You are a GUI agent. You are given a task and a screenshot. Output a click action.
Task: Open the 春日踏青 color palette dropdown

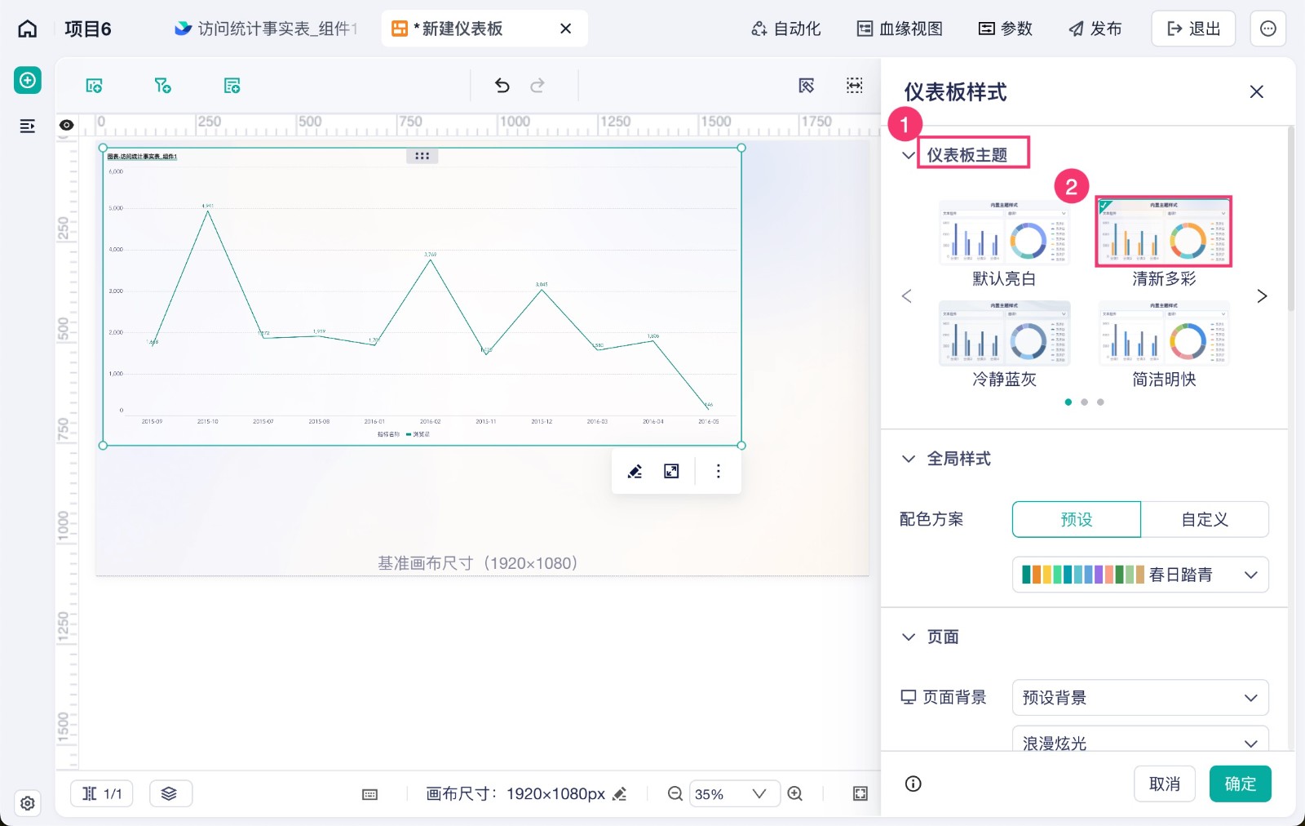pyautogui.click(x=1140, y=575)
